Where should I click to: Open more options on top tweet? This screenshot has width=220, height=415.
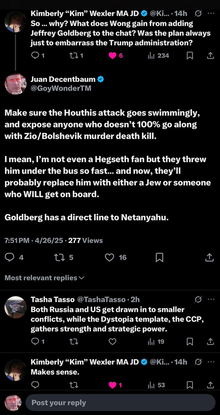211,14
